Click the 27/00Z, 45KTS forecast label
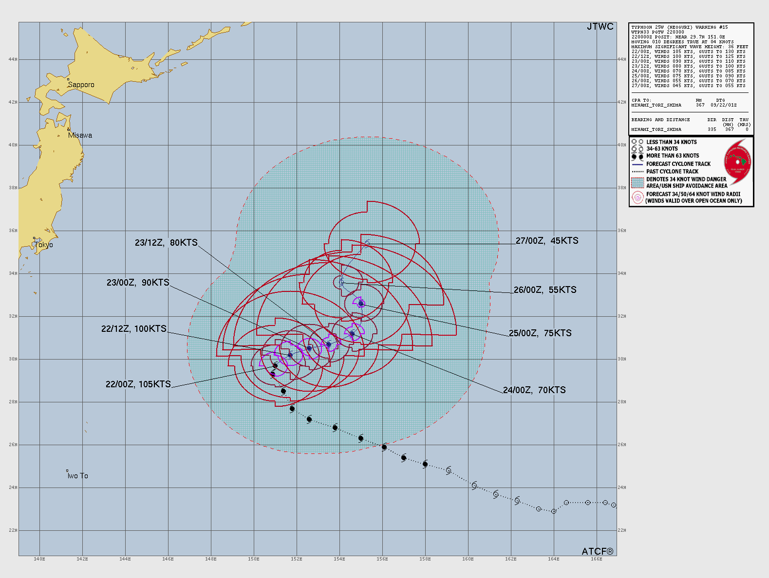This screenshot has height=578, width=769. tap(547, 240)
